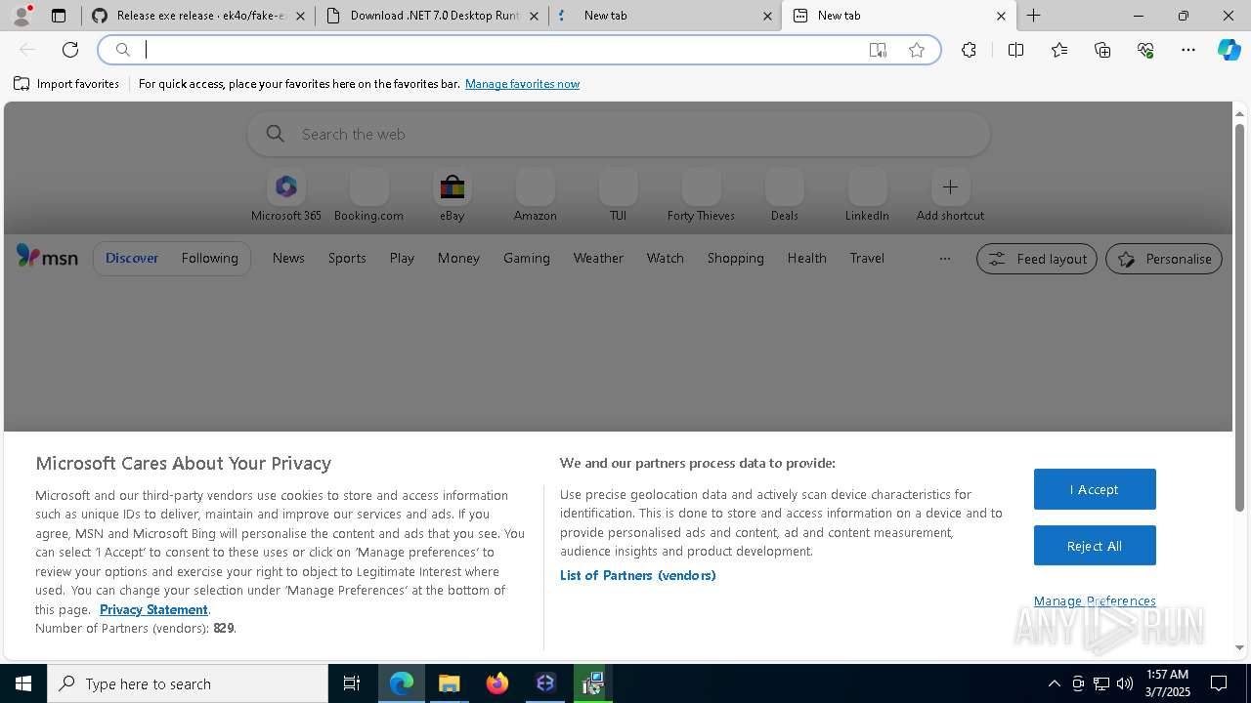The image size is (1251, 703).
Task: Open Feed layout options
Action: (x=1037, y=259)
